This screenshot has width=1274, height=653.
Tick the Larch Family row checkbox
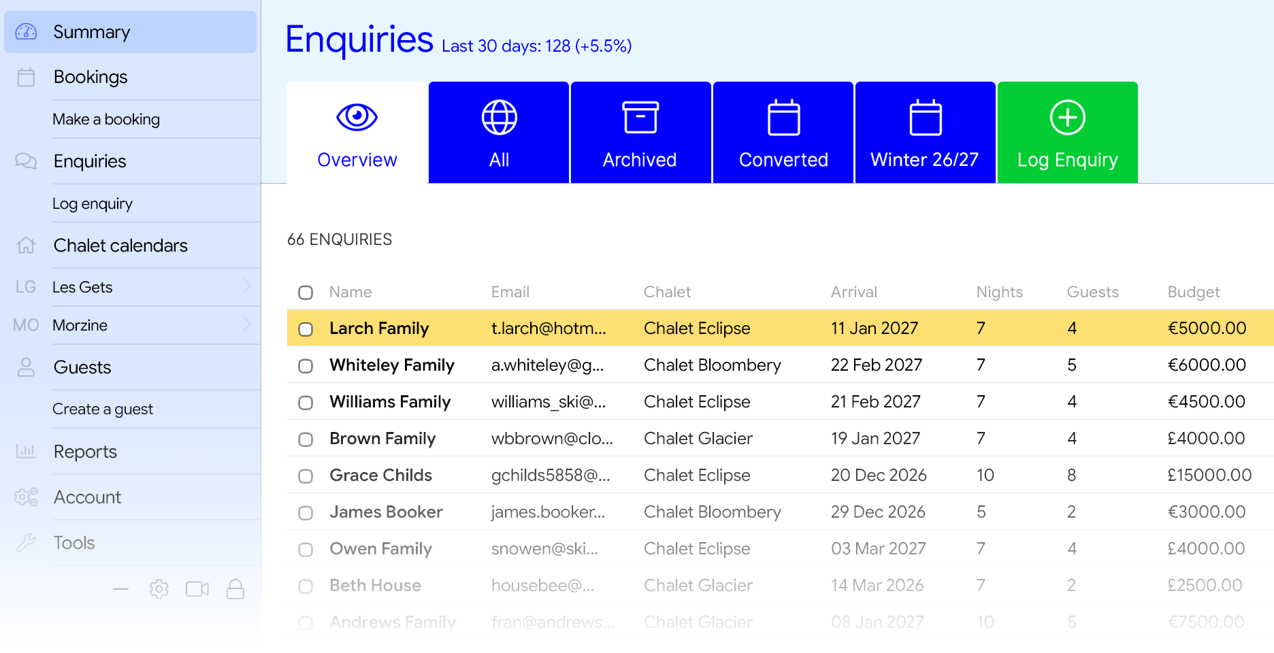click(x=306, y=329)
